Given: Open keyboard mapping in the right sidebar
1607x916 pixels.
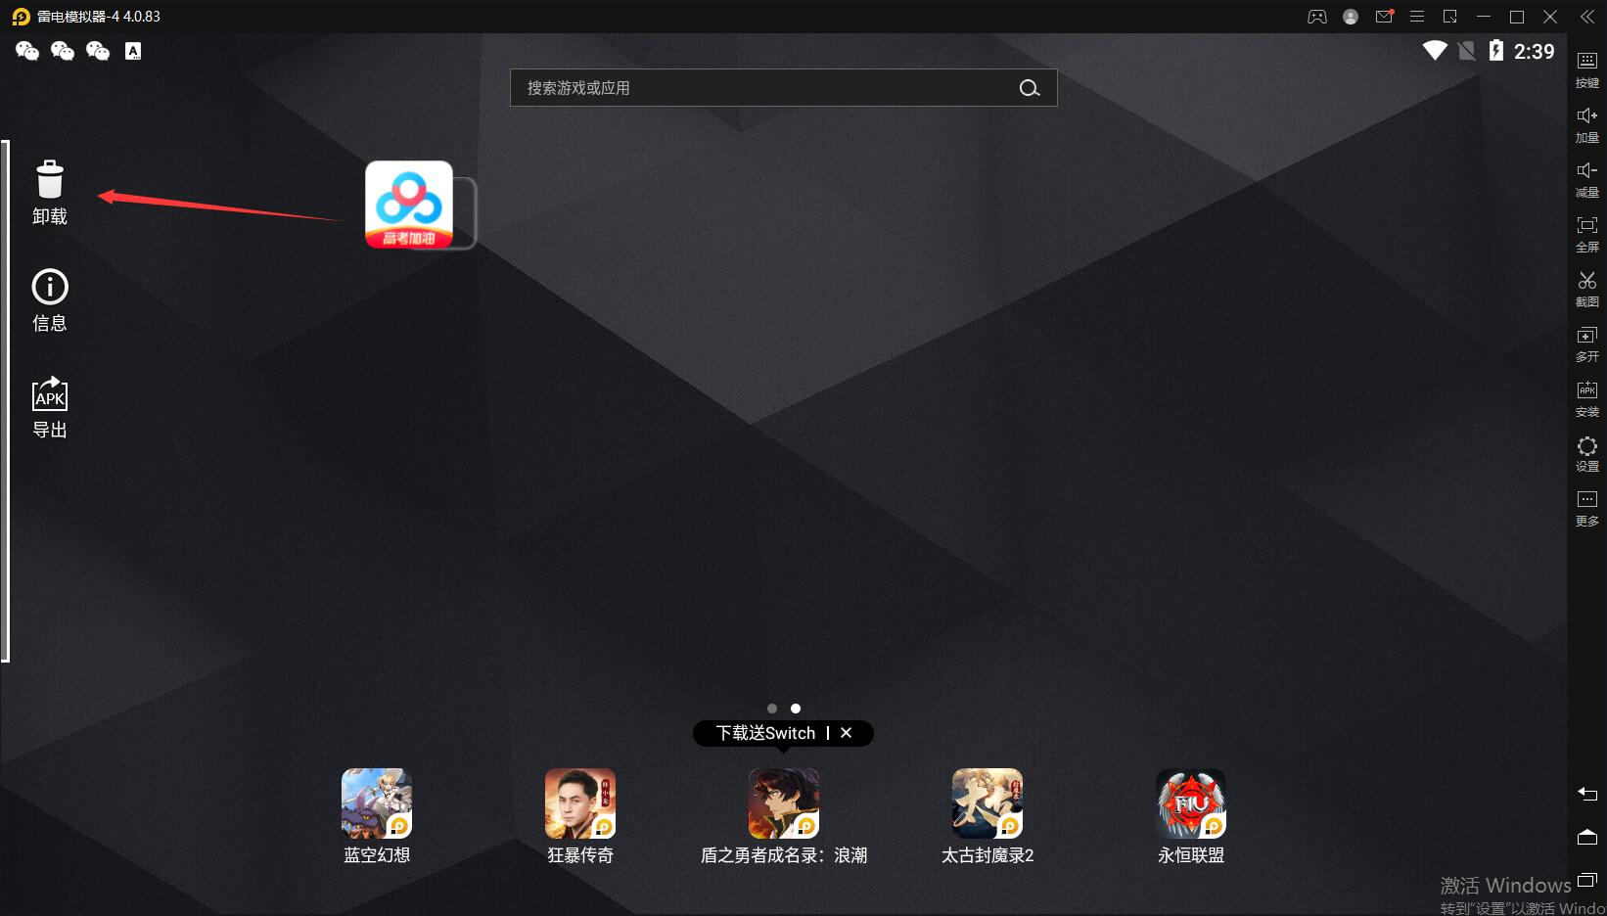Looking at the screenshot, I should 1586,61.
